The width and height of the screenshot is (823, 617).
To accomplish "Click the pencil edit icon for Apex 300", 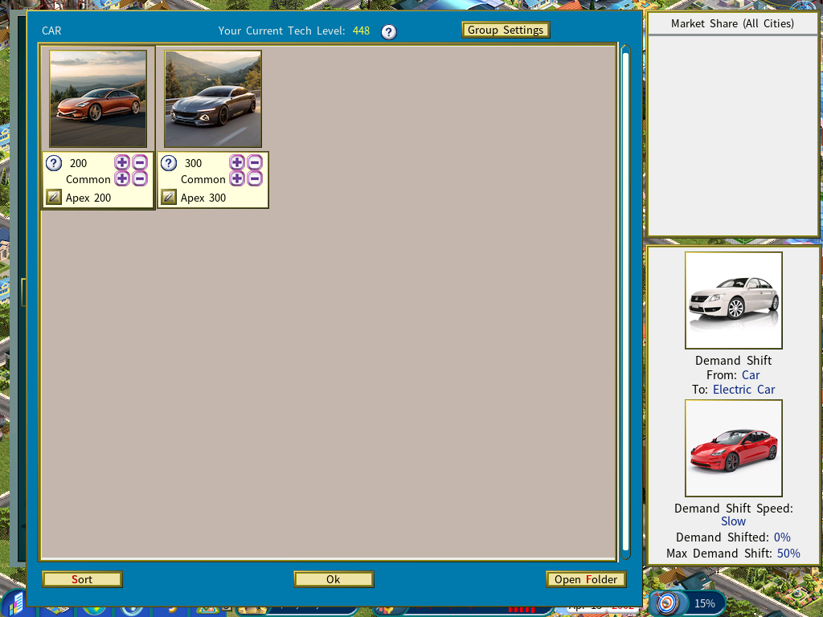I will click(x=169, y=198).
